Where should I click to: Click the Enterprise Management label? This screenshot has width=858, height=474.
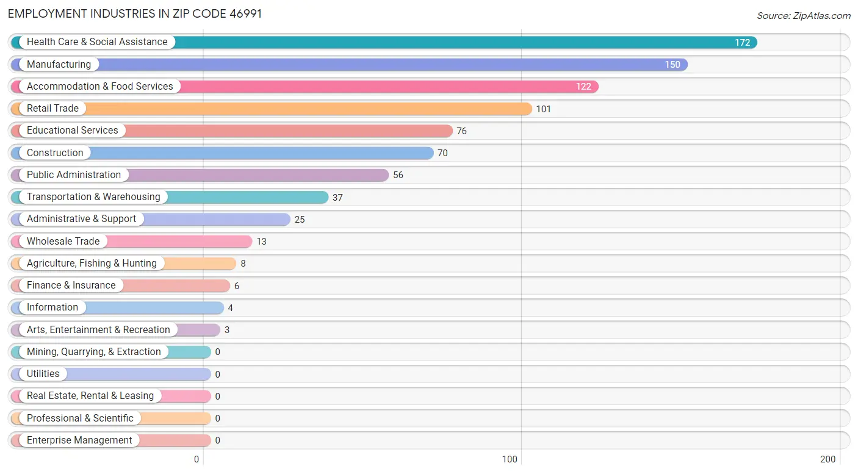(79, 440)
